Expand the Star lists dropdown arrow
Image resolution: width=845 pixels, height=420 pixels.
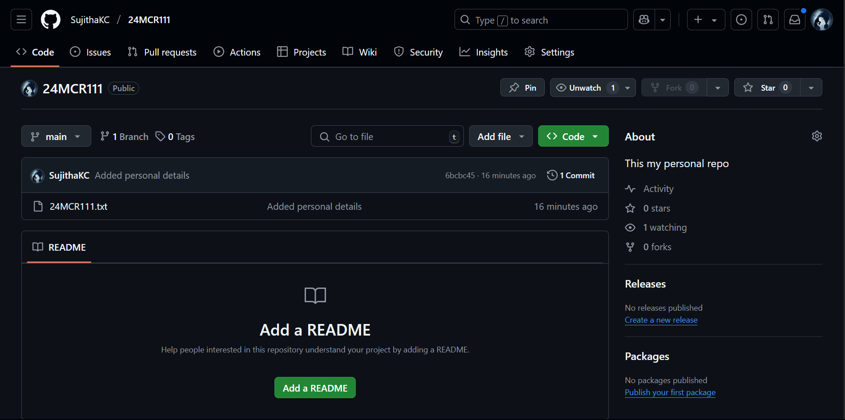click(811, 88)
